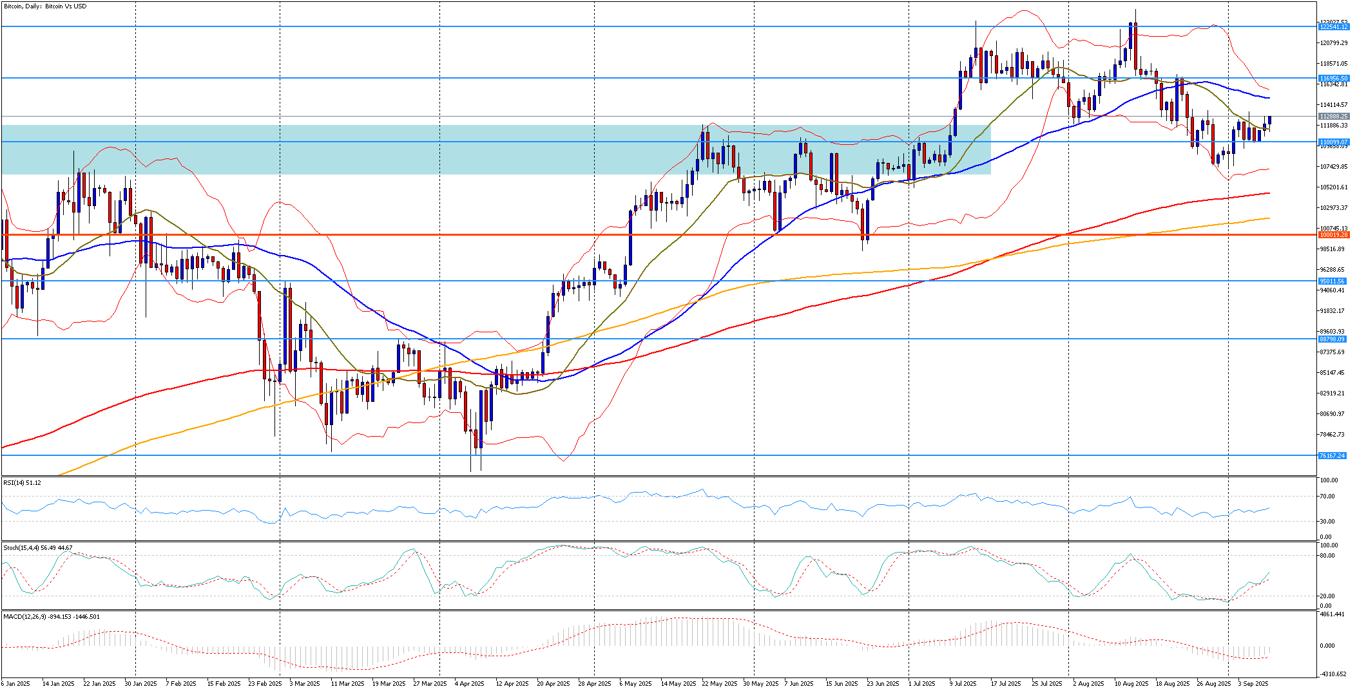Click the 114114.57 price axis label
The height and width of the screenshot is (691, 1357).
click(x=1334, y=105)
